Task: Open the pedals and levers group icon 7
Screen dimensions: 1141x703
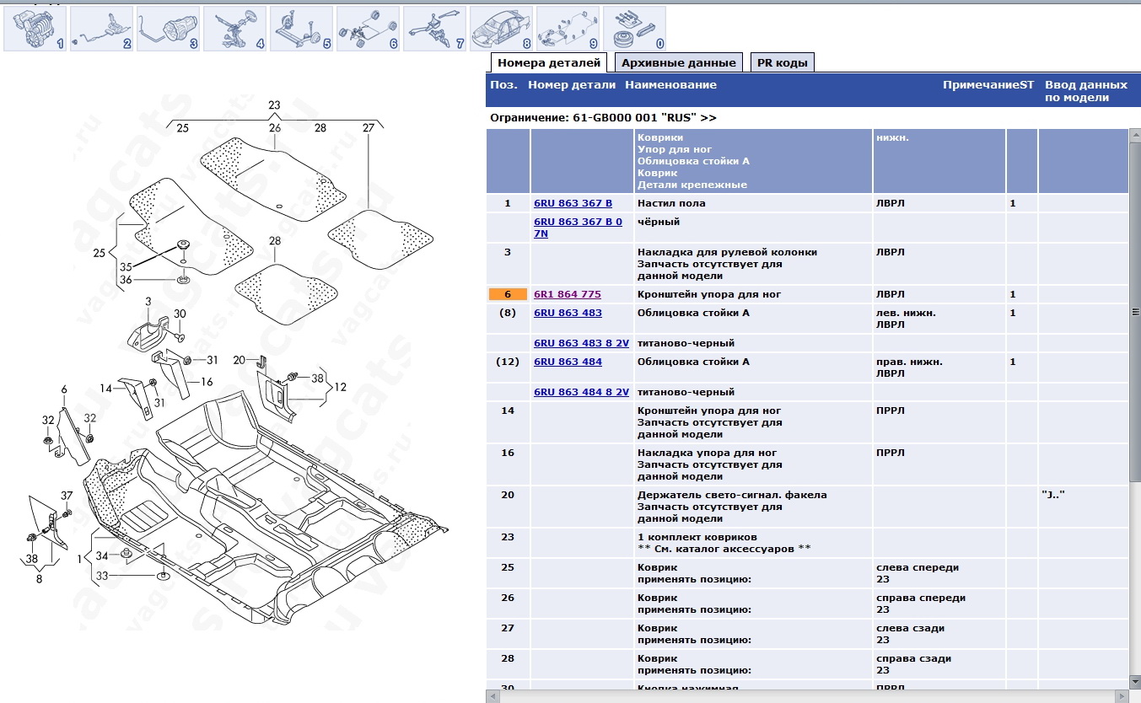Action: tap(434, 29)
